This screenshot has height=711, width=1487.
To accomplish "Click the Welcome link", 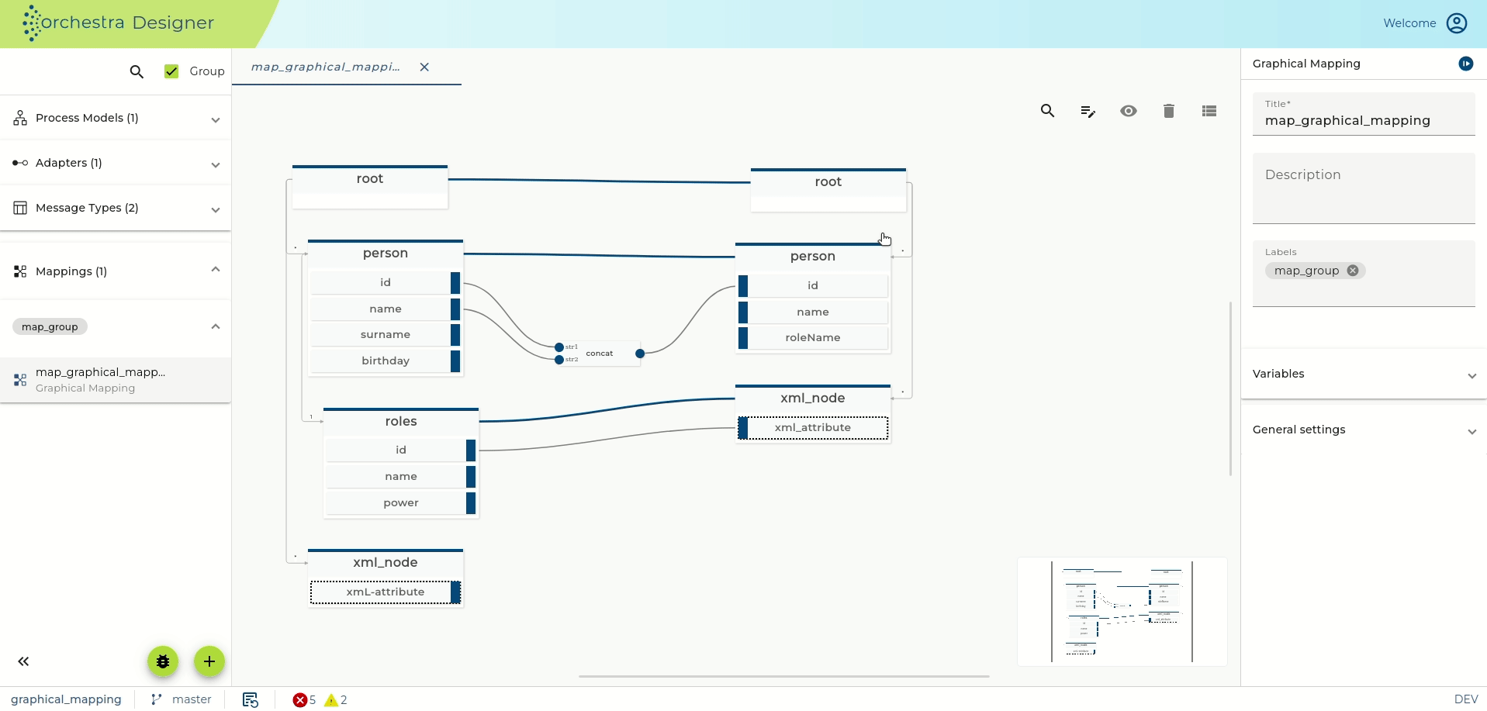I will (x=1409, y=23).
